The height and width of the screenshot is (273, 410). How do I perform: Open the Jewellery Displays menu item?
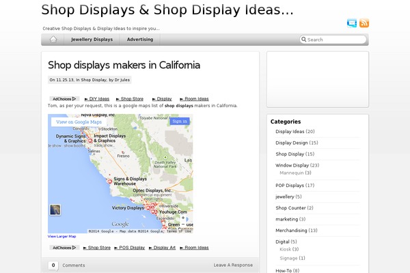(92, 40)
